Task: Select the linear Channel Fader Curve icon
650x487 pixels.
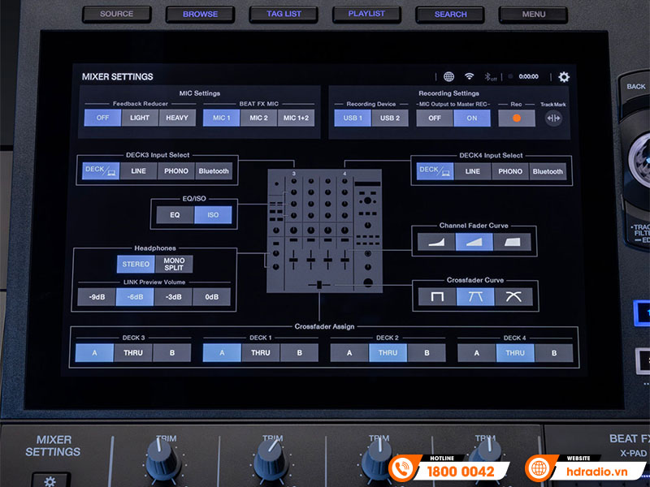Action: 474,240
